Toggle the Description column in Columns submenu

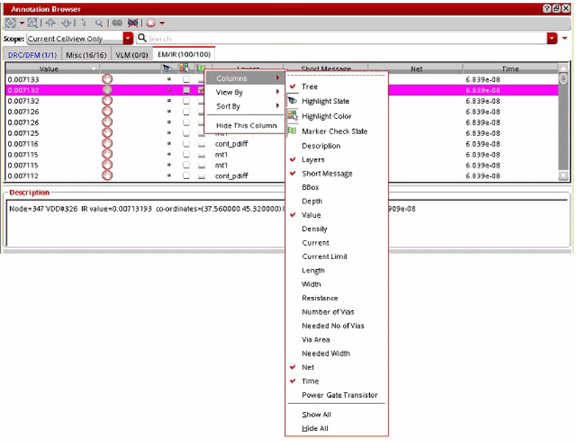tap(321, 146)
